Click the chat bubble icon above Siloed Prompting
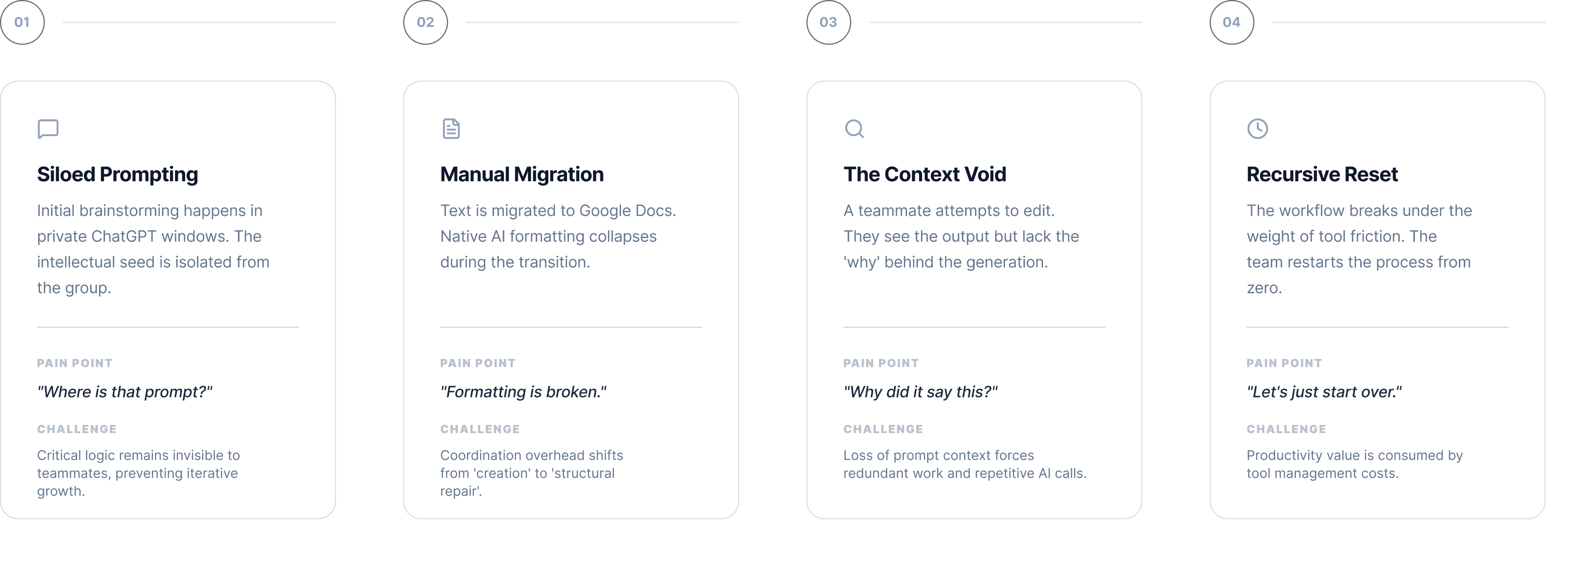 click(48, 129)
